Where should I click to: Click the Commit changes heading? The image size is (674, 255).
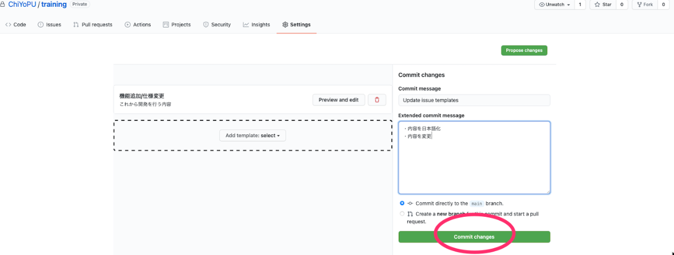coord(421,75)
